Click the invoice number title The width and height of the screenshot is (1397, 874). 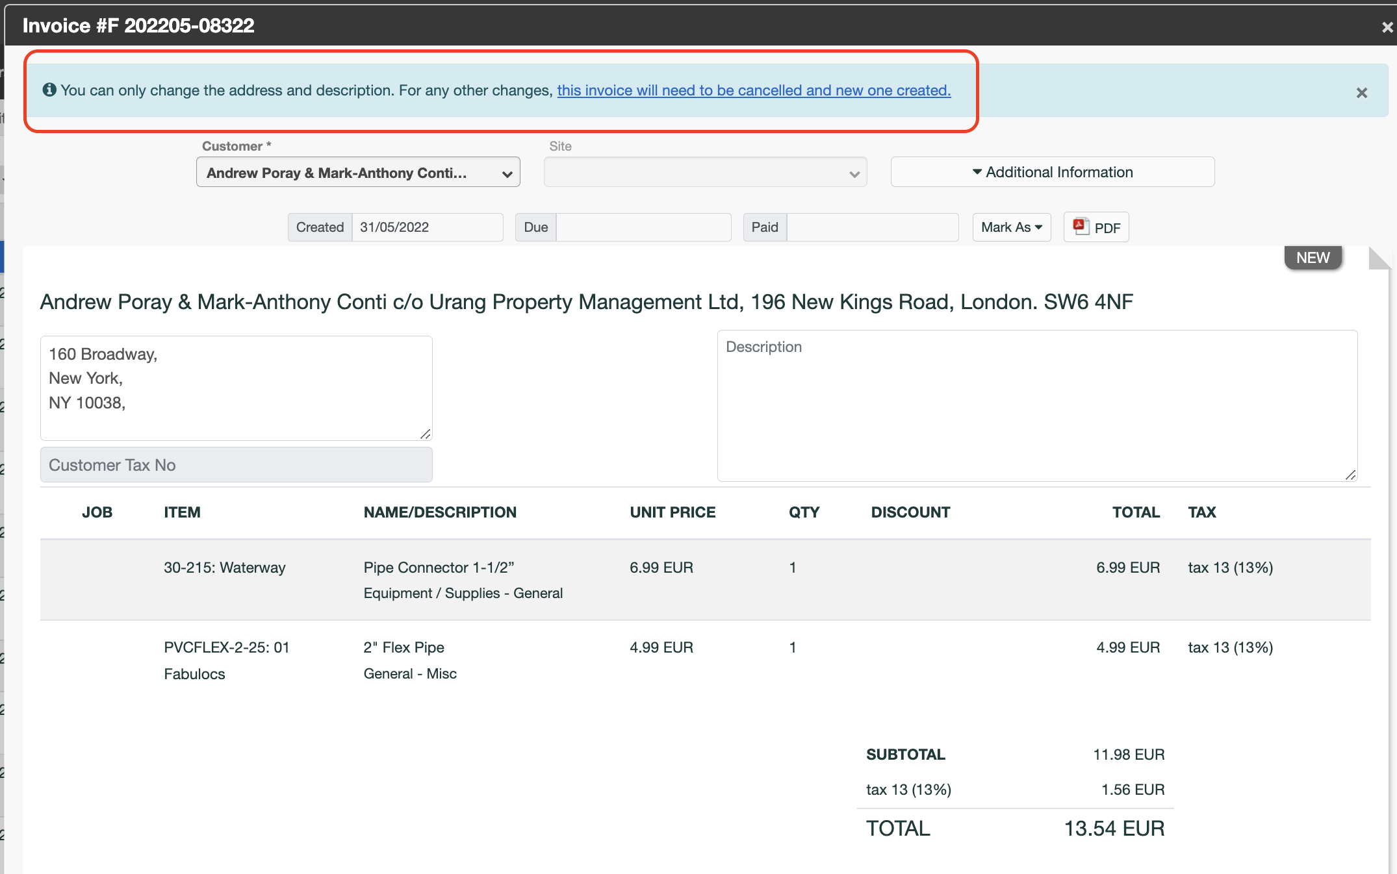point(138,25)
